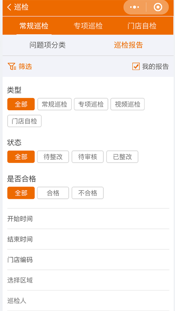The height and width of the screenshot is (311, 175).
Task: Open the 结束时间 date picker
Action: [88, 239]
